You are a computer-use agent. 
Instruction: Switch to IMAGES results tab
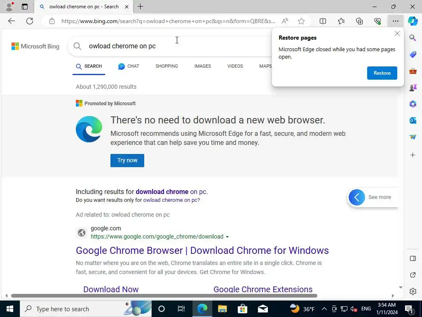pyautogui.click(x=203, y=66)
